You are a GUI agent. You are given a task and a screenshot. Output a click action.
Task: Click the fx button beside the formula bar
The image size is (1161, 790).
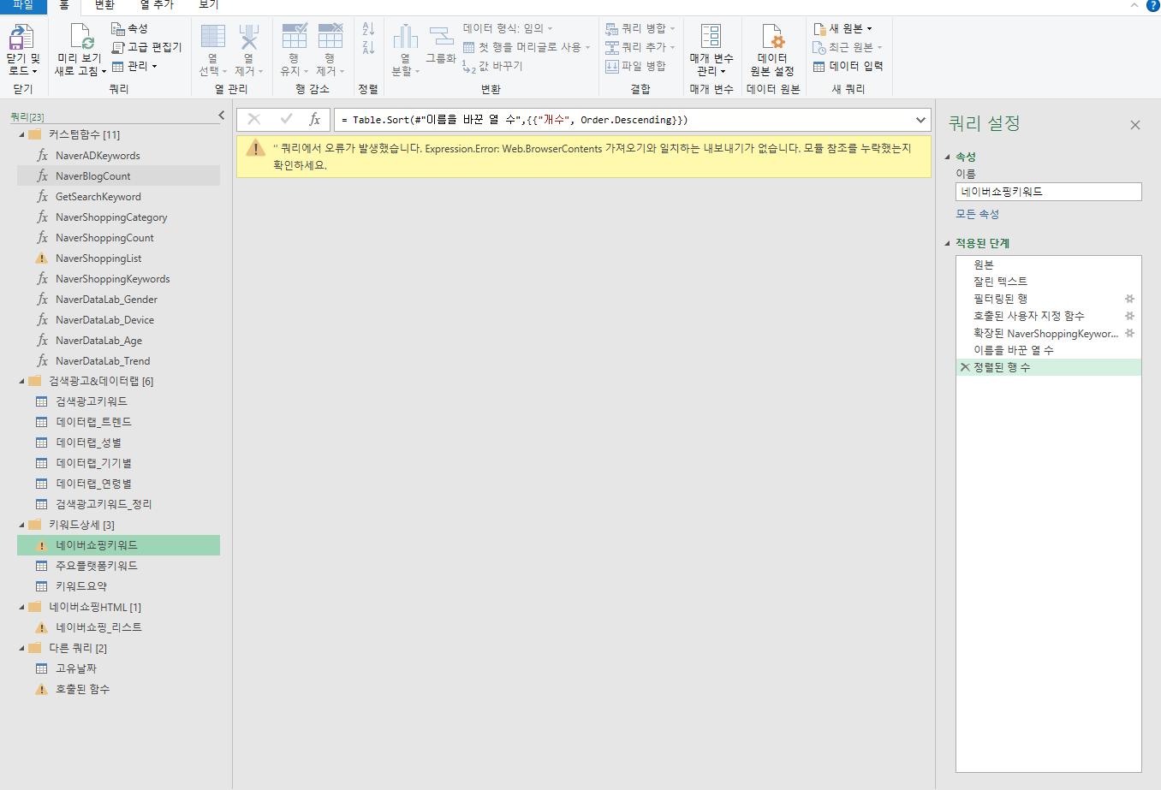pyautogui.click(x=315, y=120)
